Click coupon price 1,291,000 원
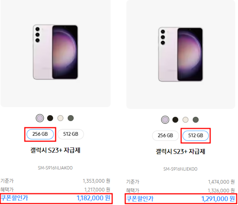Screen dimensions: 238x205 pos(218,199)
